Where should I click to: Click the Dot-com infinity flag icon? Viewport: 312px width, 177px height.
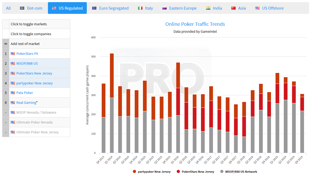22,8
